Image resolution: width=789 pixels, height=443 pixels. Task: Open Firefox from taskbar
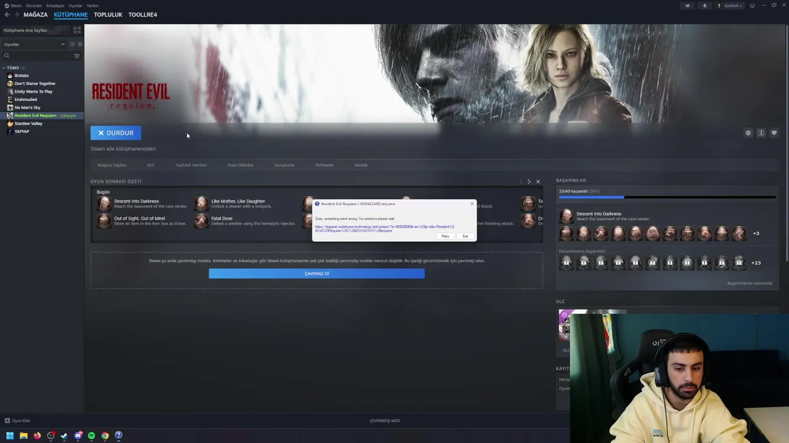(37, 436)
